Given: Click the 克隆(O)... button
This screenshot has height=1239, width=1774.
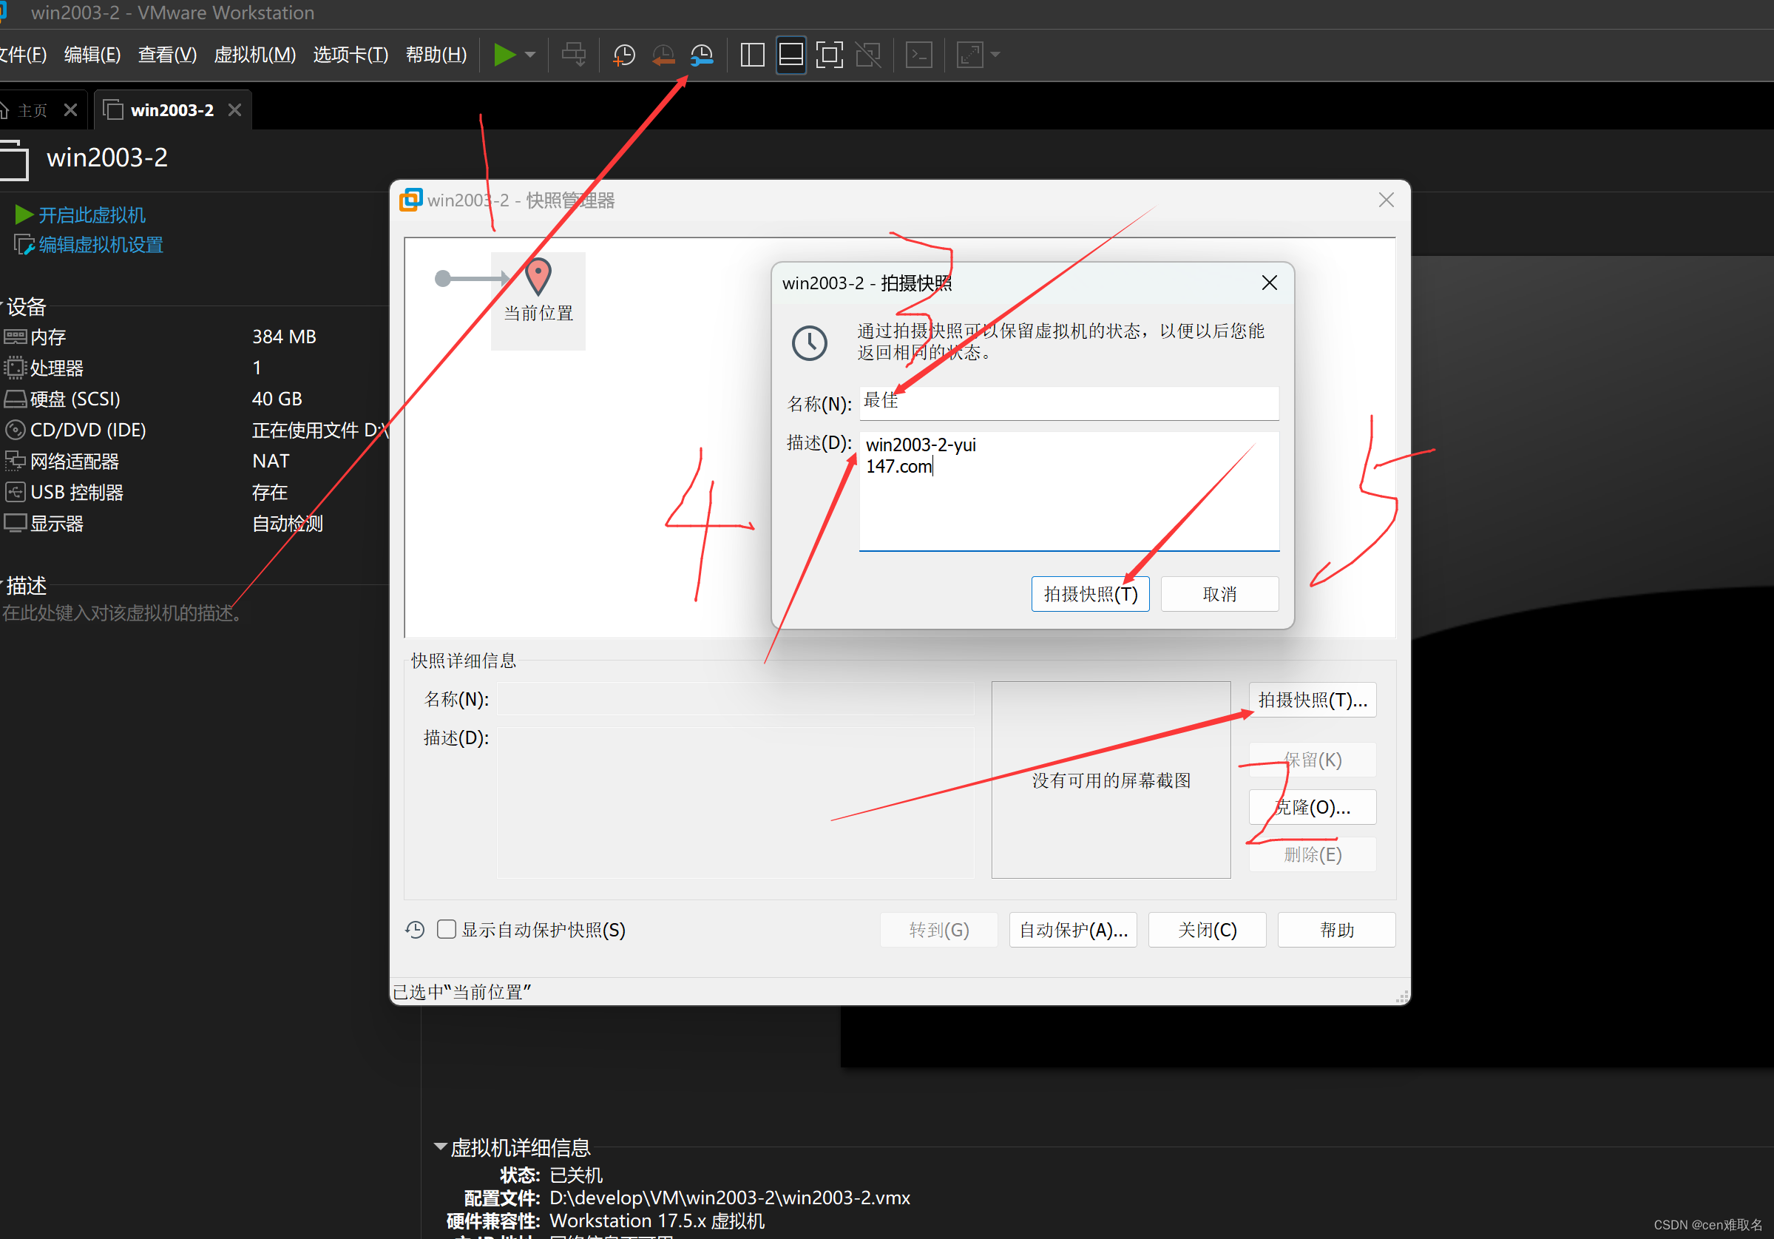Looking at the screenshot, I should 1312,807.
